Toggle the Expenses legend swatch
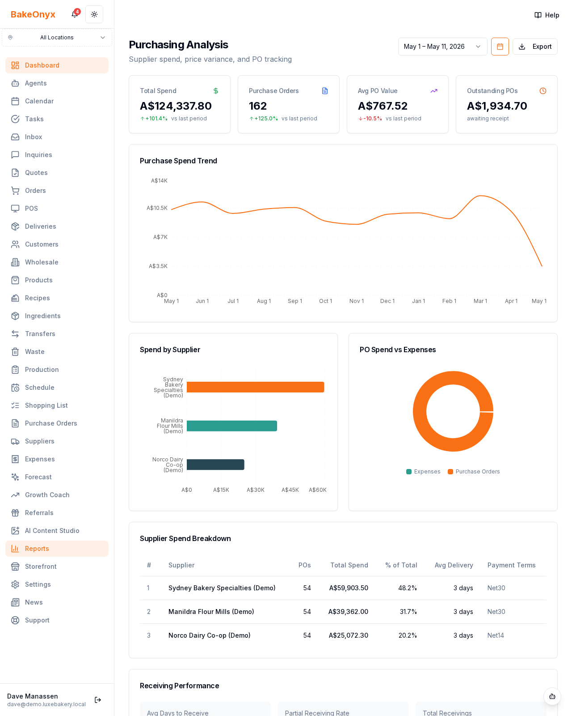 pyautogui.click(x=409, y=472)
